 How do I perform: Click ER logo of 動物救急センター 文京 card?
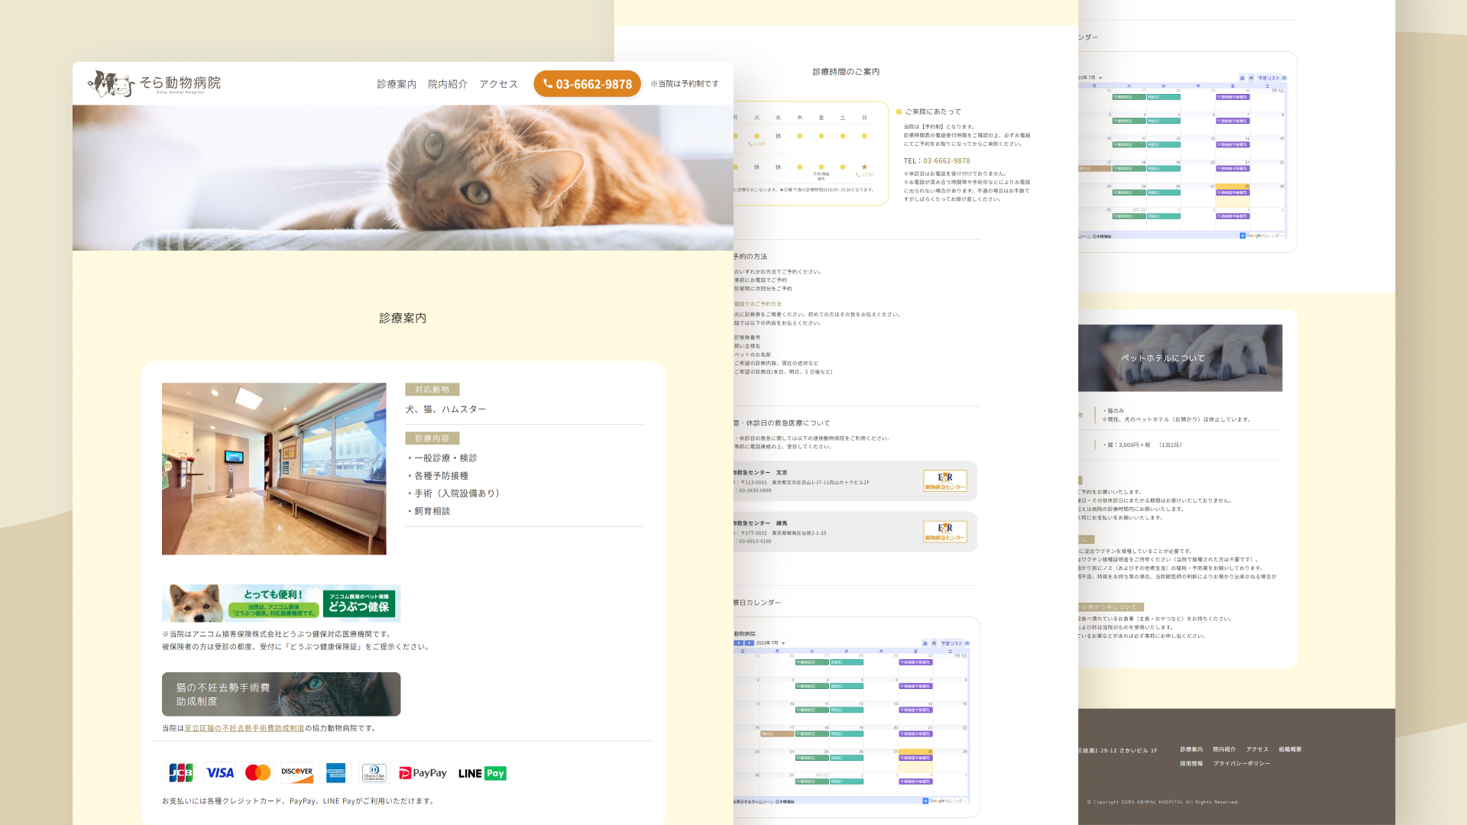click(945, 481)
